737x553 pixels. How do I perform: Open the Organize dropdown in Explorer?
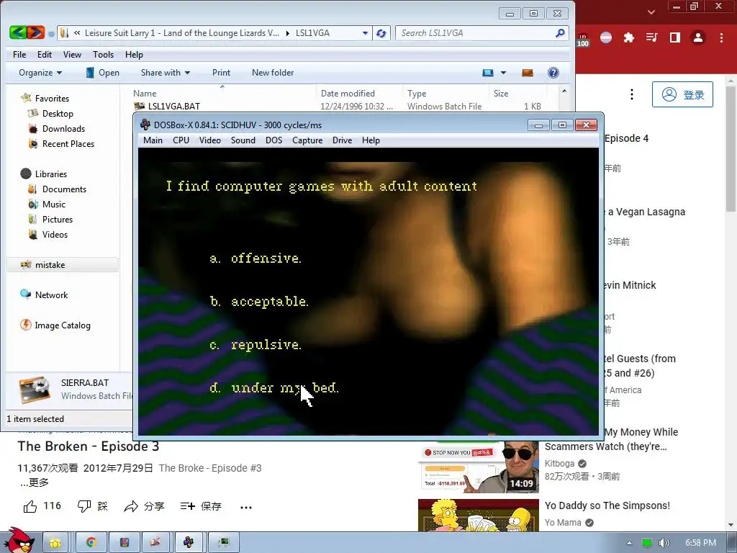[x=40, y=73]
